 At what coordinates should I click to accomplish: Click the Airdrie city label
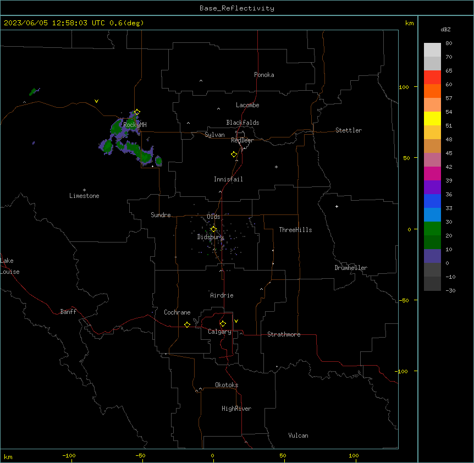222,295
